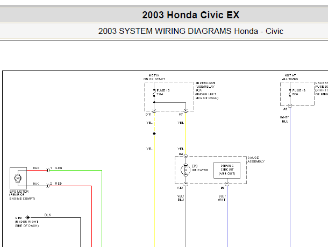Click the 'HOT AT ALL TIMES' label
Image resolution: width=328 pixels, height=247 pixels.
coord(290,77)
